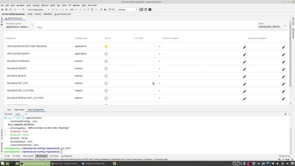Viewport: 295px width, 166px height.
Task: Enable Permit for BALANCE.DELETE
Action: 106,76
